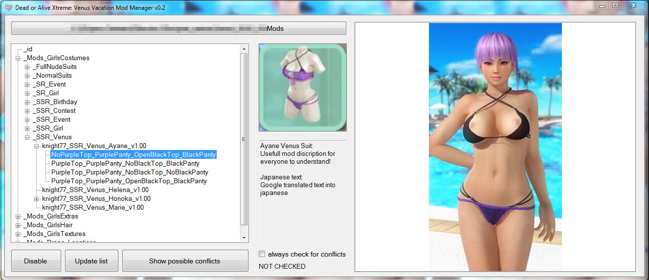
Task: Collapse the _Mods_GirlsCostumes tree node
Action: point(19,58)
